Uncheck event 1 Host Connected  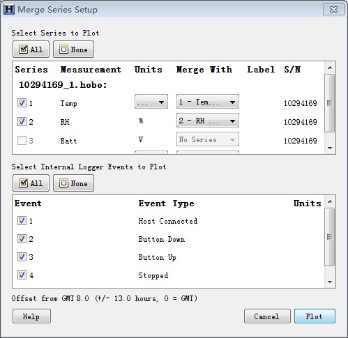tap(22, 221)
